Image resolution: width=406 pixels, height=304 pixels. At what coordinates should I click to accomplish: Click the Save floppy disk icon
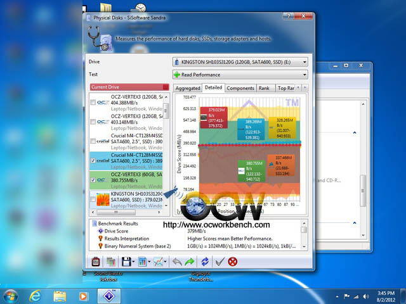126,262
